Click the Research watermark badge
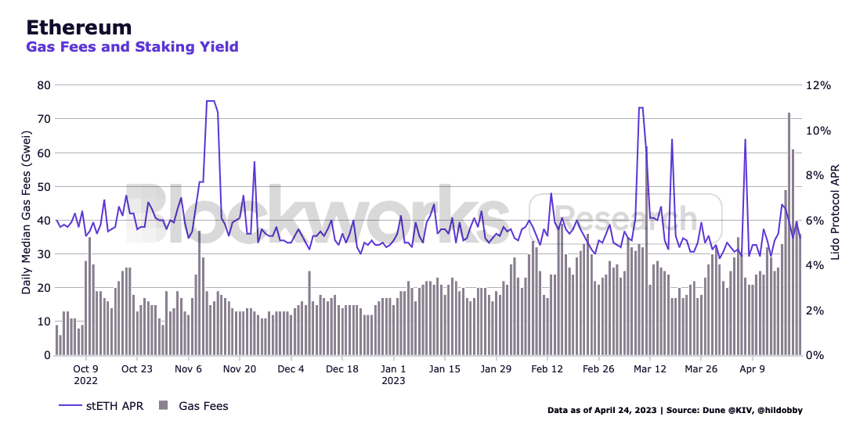The height and width of the screenshot is (424, 849). [x=625, y=216]
